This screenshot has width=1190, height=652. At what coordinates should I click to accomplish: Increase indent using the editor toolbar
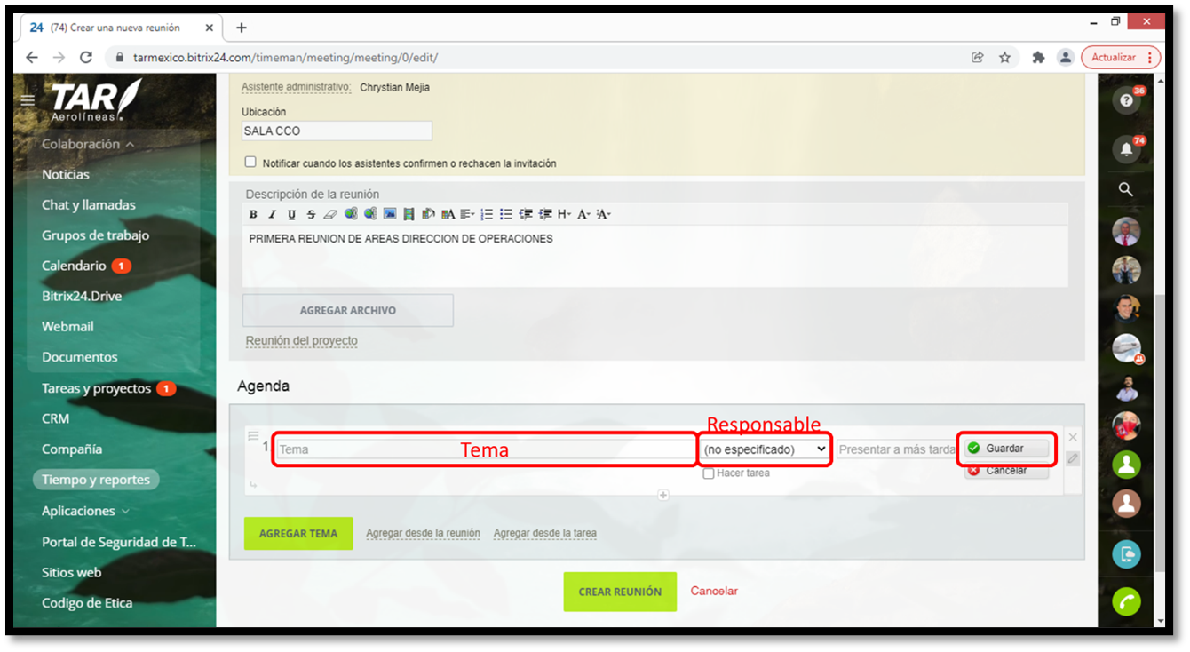pyautogui.click(x=544, y=213)
